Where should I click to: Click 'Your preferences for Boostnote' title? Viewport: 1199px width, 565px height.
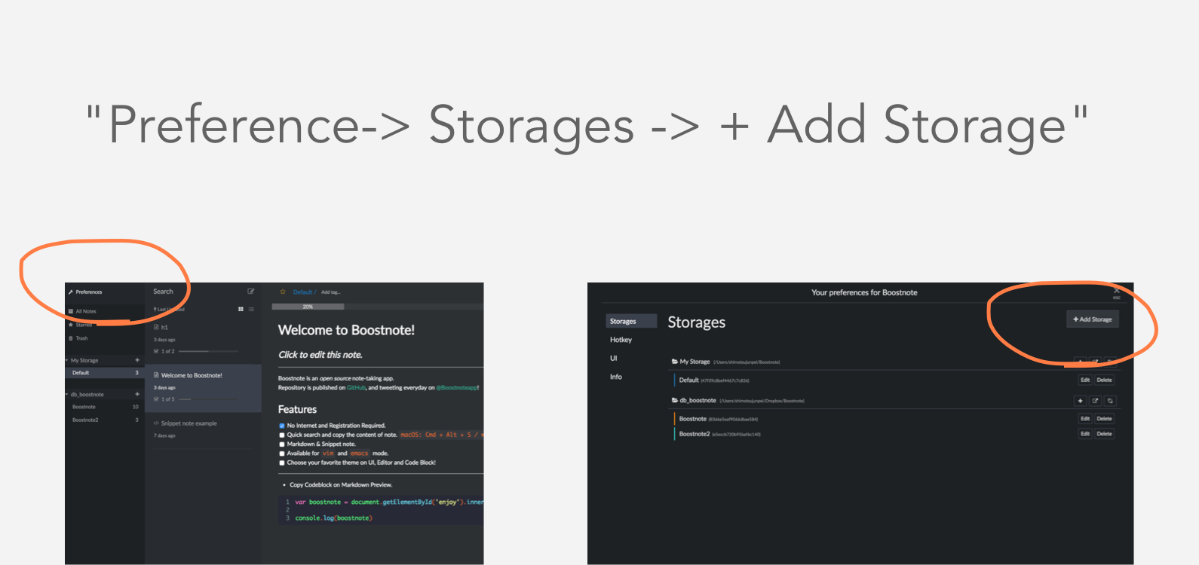(x=864, y=292)
